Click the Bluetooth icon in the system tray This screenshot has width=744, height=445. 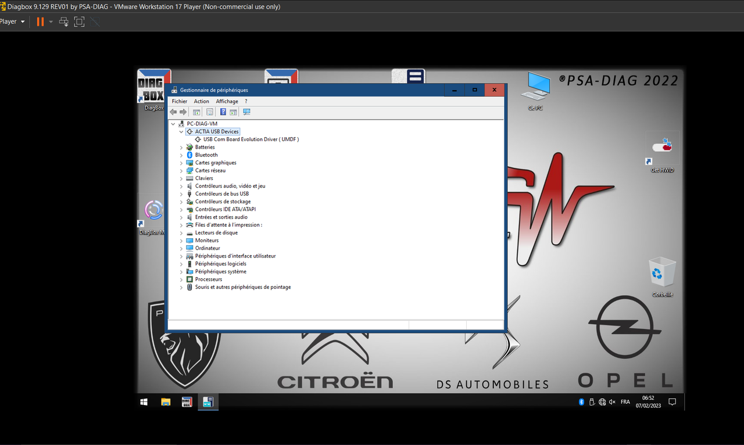click(581, 402)
